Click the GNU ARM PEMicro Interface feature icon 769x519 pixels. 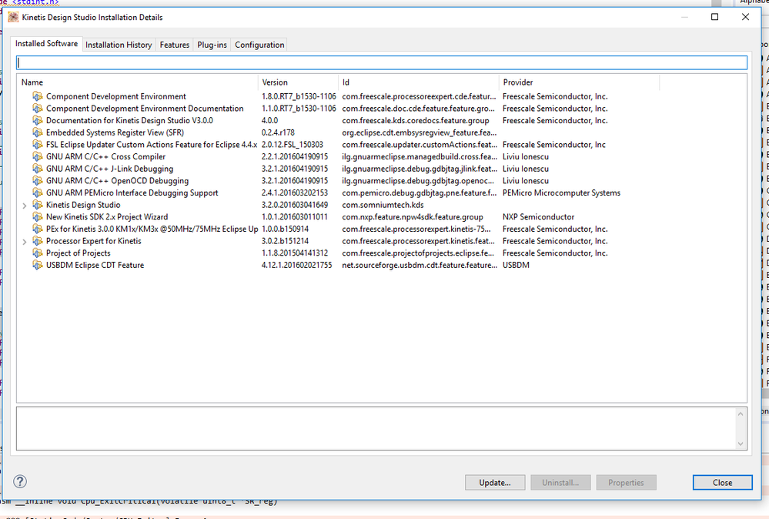(38, 193)
